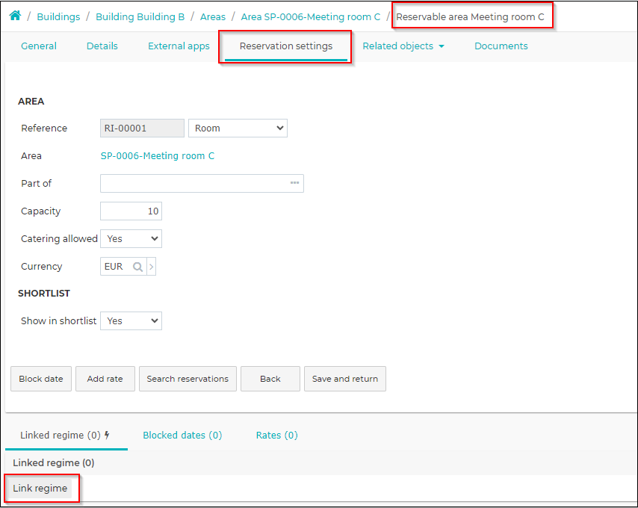Image resolution: width=638 pixels, height=508 pixels.
Task: Click the lightning icon beside Linked regime
Action: pos(107,435)
